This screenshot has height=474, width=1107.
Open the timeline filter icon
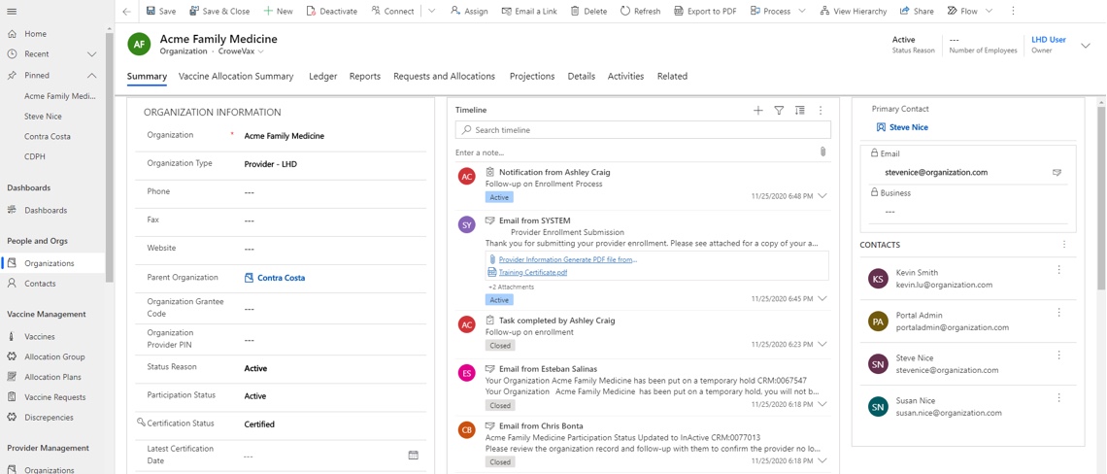click(779, 111)
